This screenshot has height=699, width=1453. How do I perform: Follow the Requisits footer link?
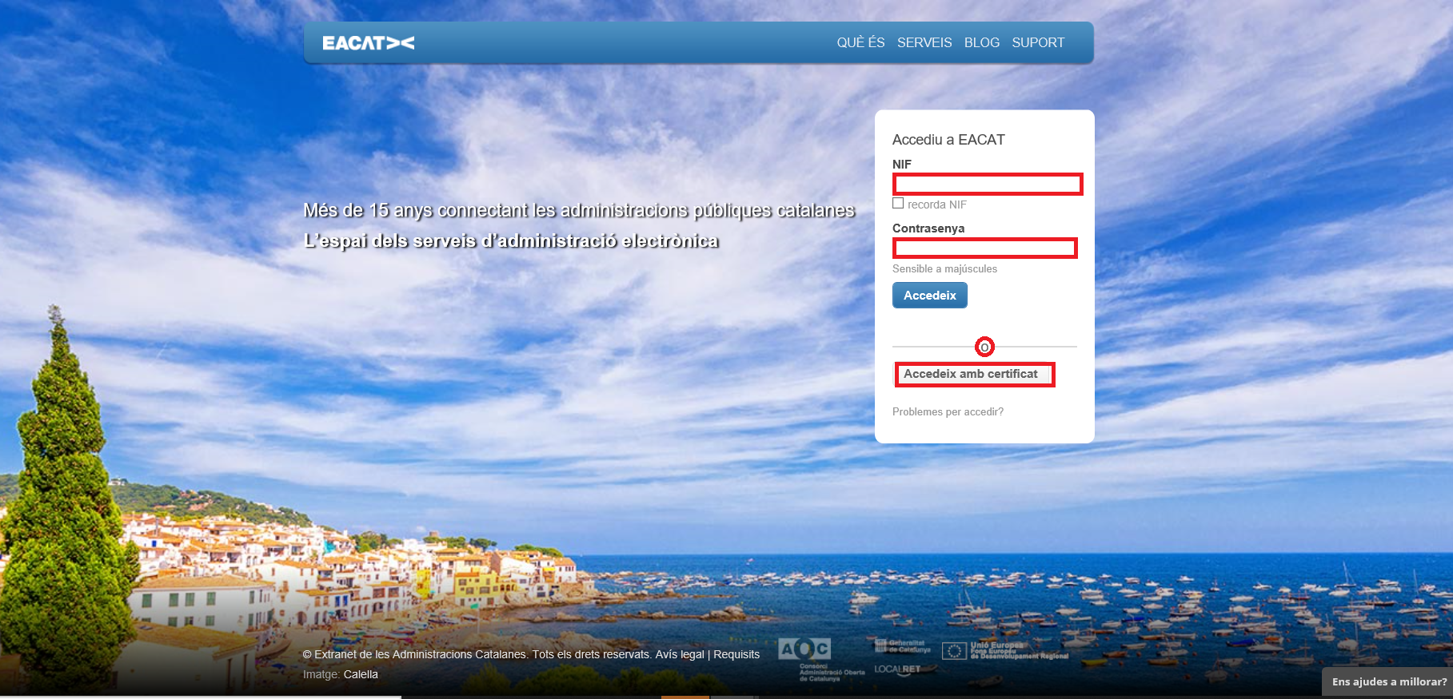click(x=736, y=654)
